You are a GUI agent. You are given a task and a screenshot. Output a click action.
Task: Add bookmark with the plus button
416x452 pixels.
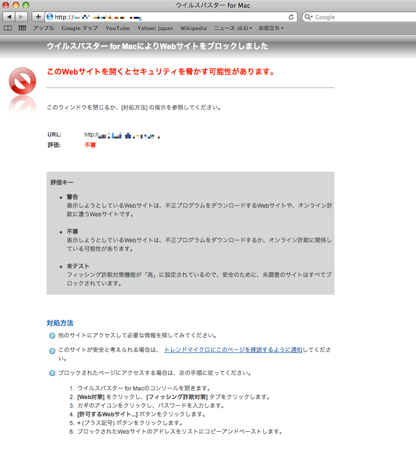(x=38, y=17)
